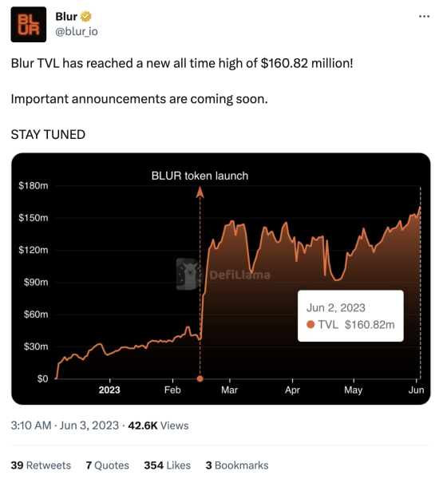Open the Blur display name
Viewport: 439px width, 479px height.
pyautogui.click(x=66, y=17)
